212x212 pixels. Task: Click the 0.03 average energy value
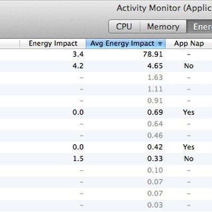click(x=155, y=205)
